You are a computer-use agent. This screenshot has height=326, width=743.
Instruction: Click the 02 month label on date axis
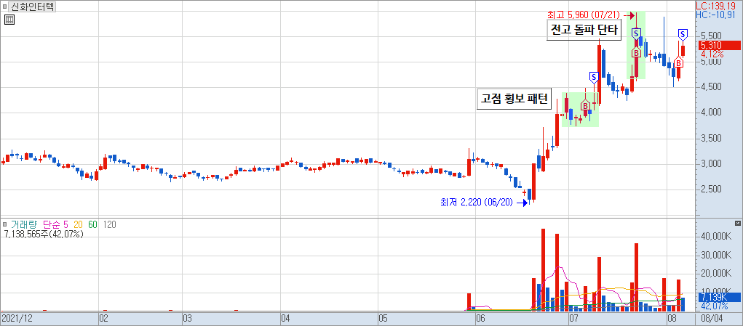(103, 319)
